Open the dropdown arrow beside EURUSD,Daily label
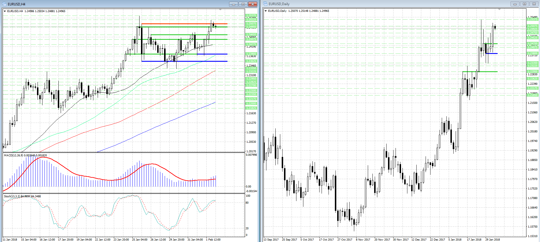Viewport: 540px width, 242px height. pyautogui.click(x=266, y=11)
